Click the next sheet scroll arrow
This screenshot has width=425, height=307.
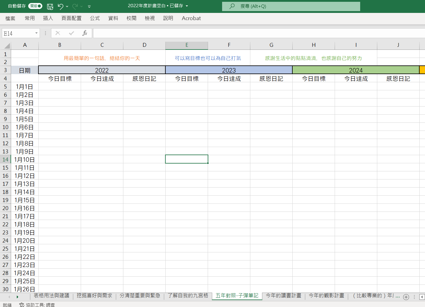tap(17, 297)
